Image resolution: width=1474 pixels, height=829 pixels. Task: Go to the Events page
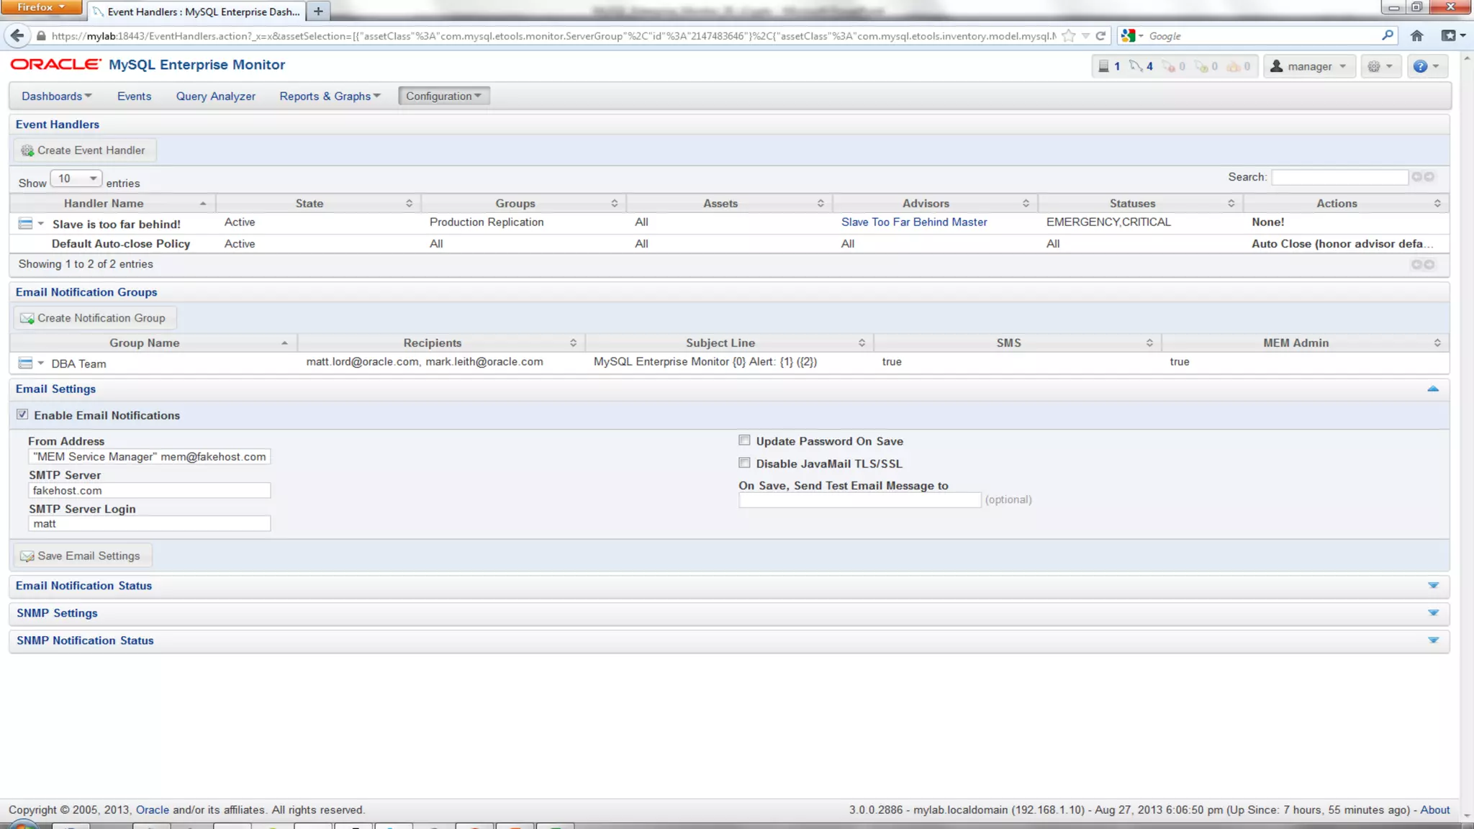134,96
